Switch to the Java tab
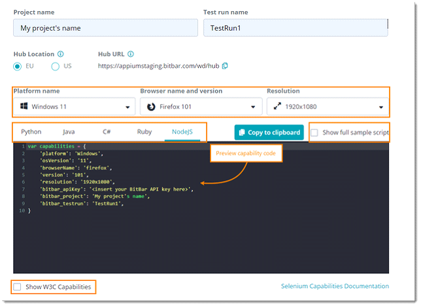Image resolution: width=421 pixels, height=307 pixels. pos(69,132)
